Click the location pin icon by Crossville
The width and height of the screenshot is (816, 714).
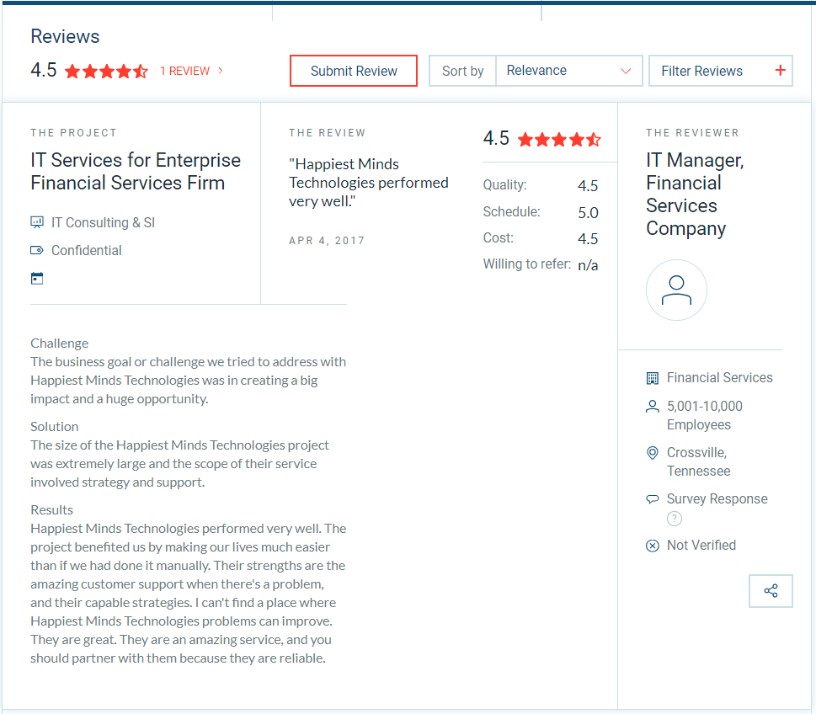[x=652, y=453]
